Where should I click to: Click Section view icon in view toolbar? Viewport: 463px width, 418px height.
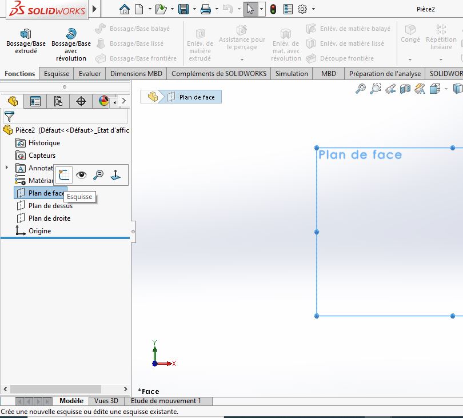coord(405,89)
